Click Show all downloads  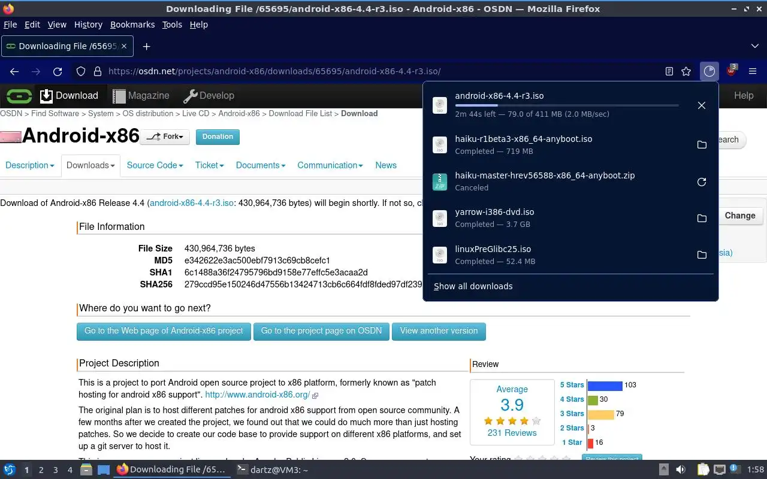473,286
